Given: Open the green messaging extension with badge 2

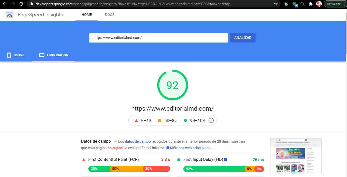Looking at the screenshot, I should click(x=294, y=4).
